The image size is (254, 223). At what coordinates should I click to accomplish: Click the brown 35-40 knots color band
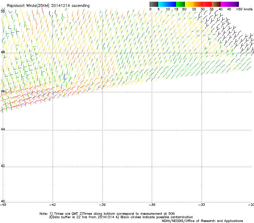click(216, 4)
